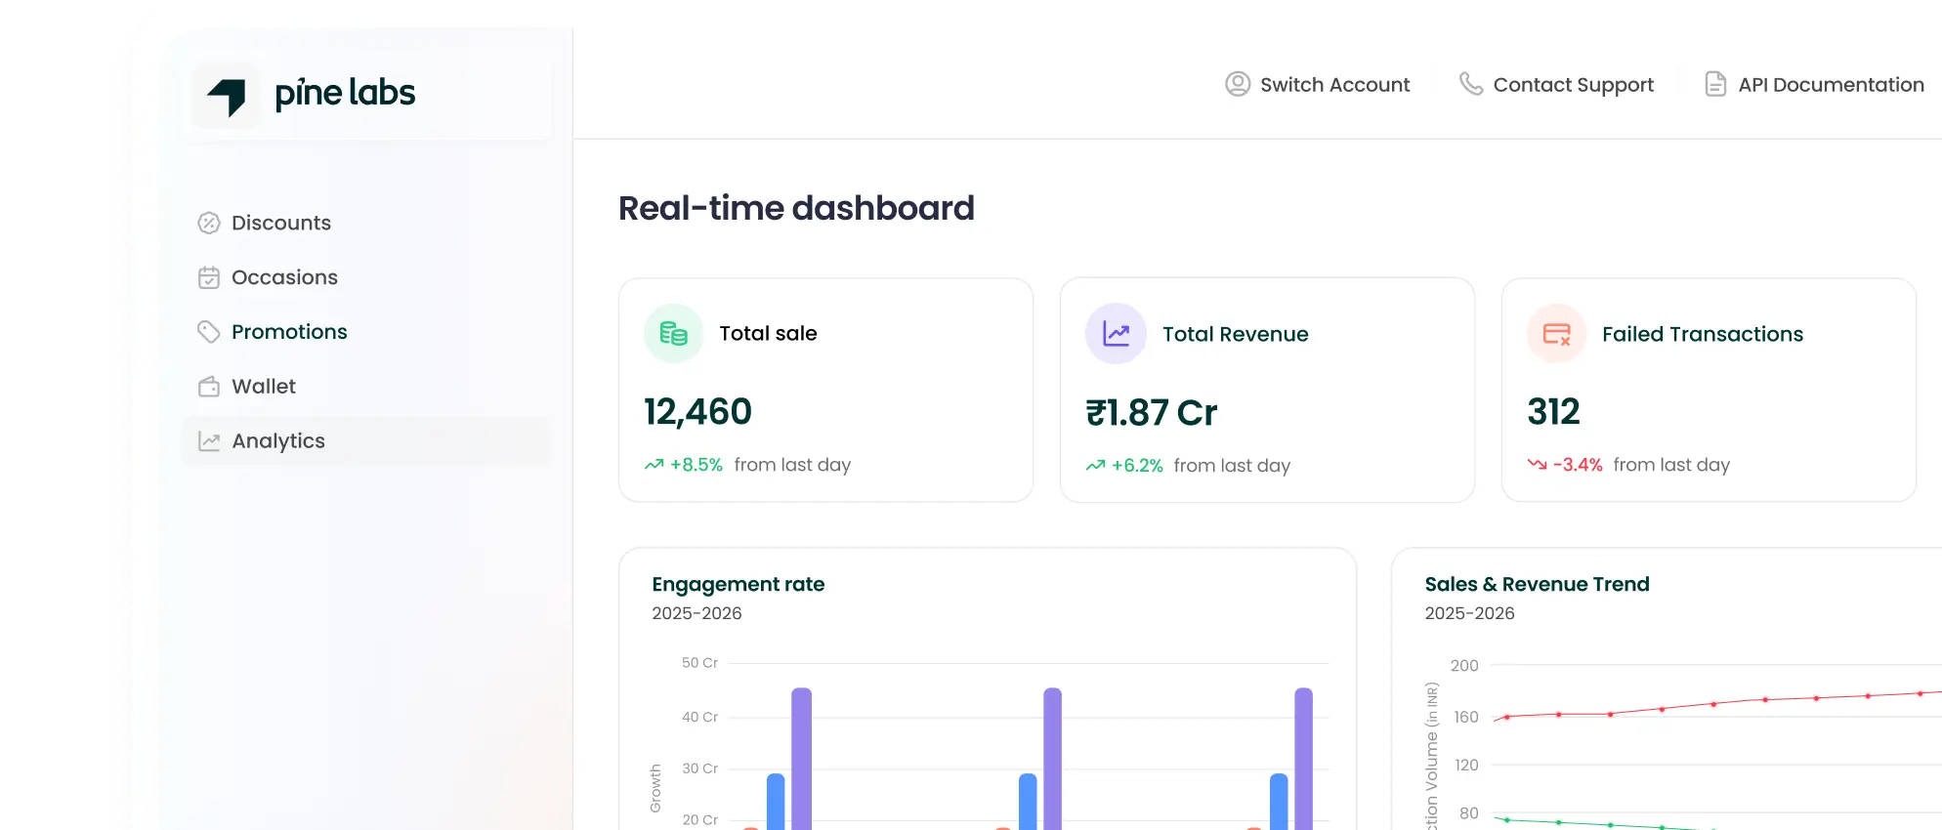
Task: Click the Switch Account link
Action: (1318, 84)
